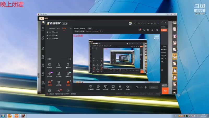Screen dimensions: 209x118
Task: Click the share icon above preview
Action: point(157,30)
